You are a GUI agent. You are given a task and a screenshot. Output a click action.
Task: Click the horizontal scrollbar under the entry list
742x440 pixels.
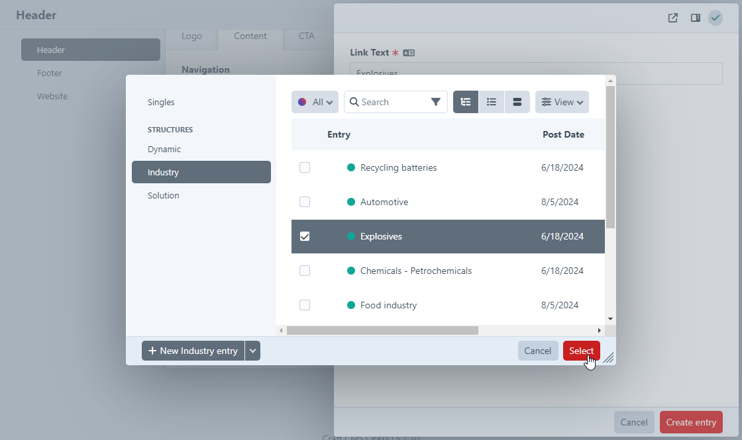point(382,330)
